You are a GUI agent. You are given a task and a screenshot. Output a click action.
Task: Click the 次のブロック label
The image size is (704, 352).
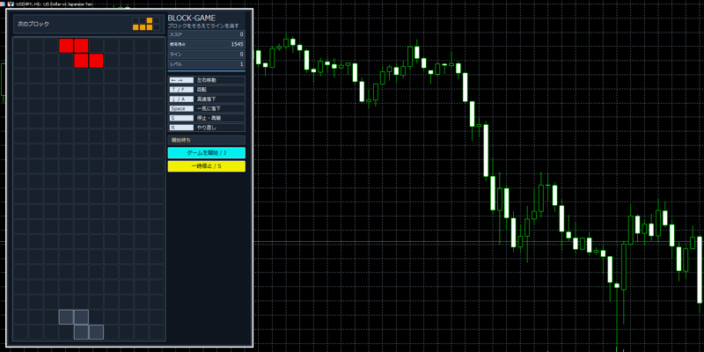(x=33, y=24)
